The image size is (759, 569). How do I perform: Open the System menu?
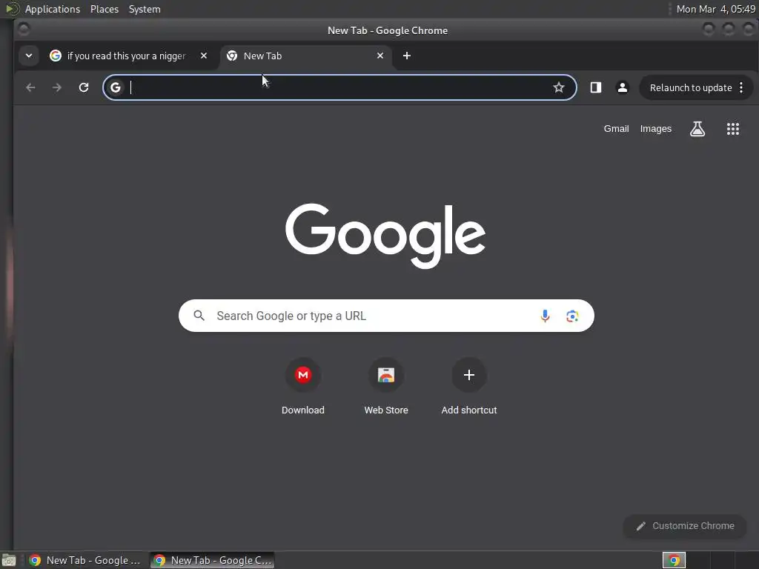(145, 9)
